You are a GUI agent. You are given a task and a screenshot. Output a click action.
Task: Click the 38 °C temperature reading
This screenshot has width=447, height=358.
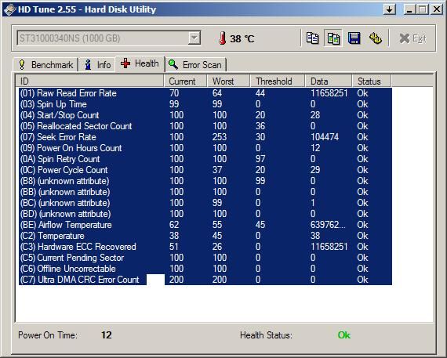coord(242,38)
